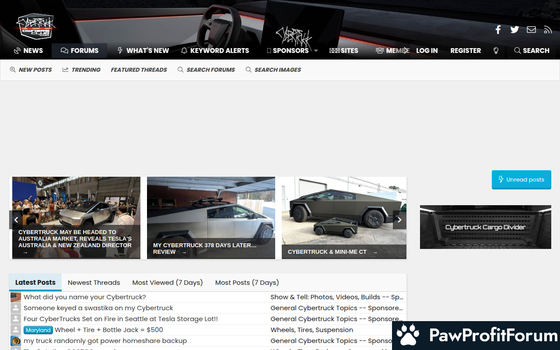The height and width of the screenshot is (350, 560).
Task: Open Show & Tell forum link
Action: coord(337,297)
